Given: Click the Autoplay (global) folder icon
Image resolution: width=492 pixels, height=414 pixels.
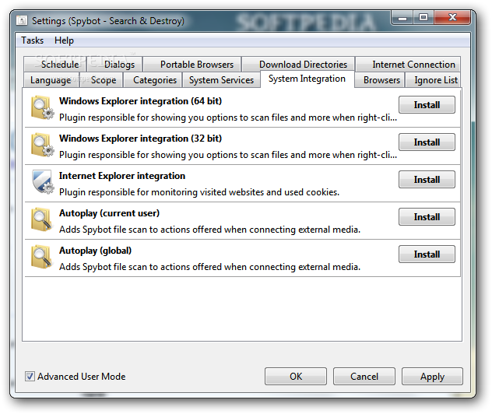Looking at the screenshot, I should [42, 257].
